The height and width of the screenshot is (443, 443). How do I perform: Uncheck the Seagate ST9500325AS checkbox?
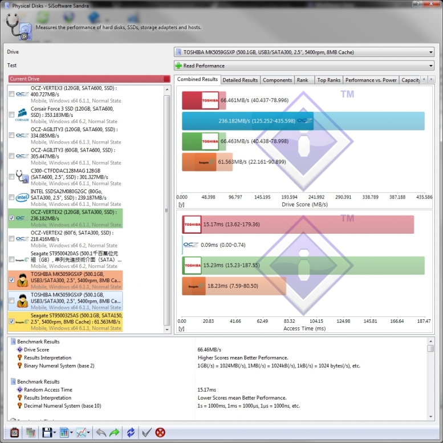click(x=11, y=321)
